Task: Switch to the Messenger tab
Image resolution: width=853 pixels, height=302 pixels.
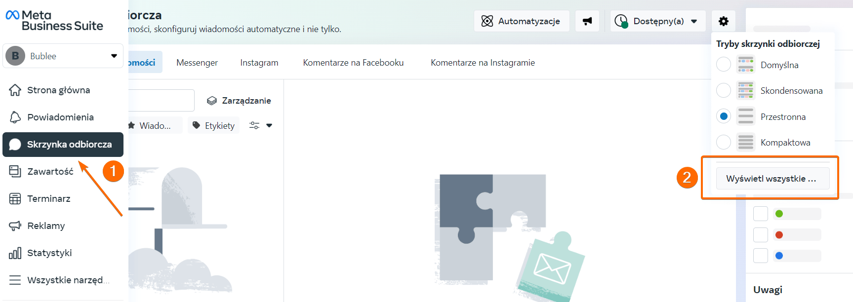Action: coord(197,63)
